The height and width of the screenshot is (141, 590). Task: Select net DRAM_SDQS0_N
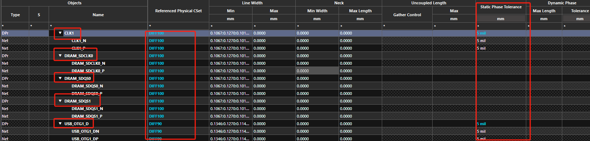pyautogui.click(x=87, y=86)
